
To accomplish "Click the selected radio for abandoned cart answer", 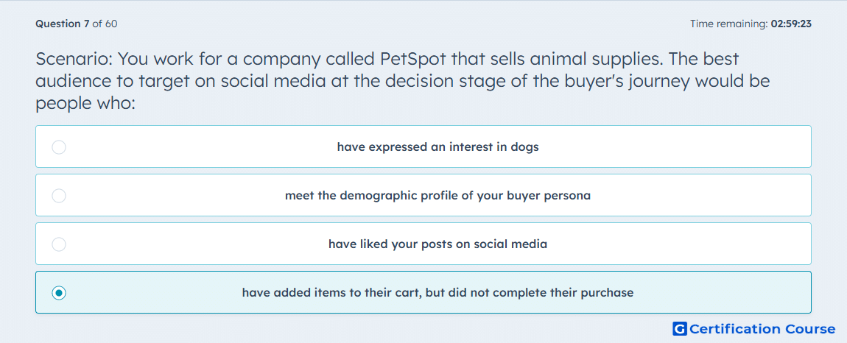I will (x=59, y=293).
